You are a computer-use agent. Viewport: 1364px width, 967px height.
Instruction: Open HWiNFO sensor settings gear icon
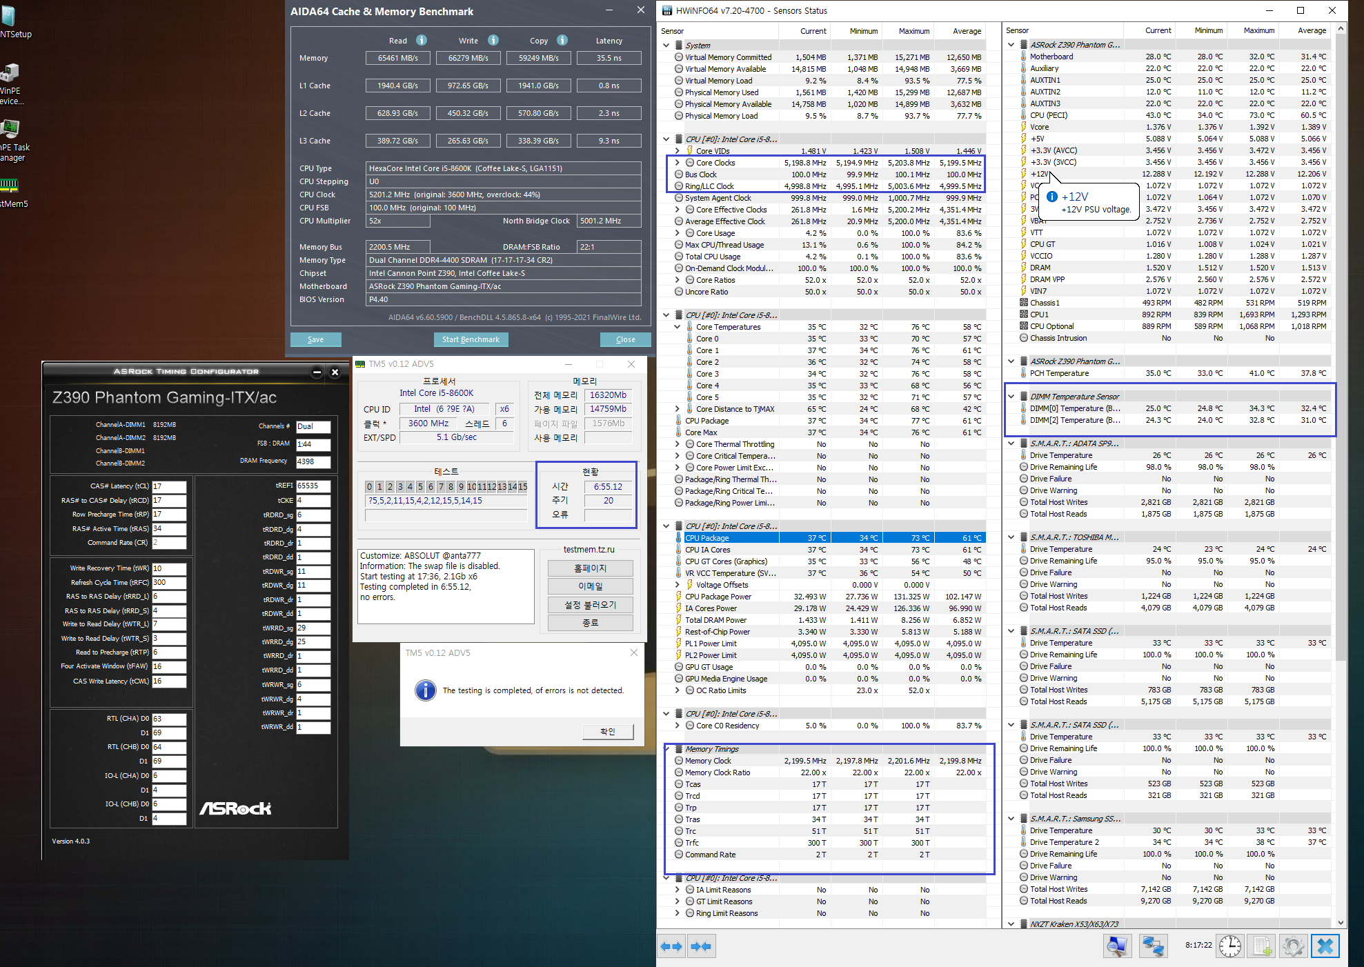click(1294, 946)
